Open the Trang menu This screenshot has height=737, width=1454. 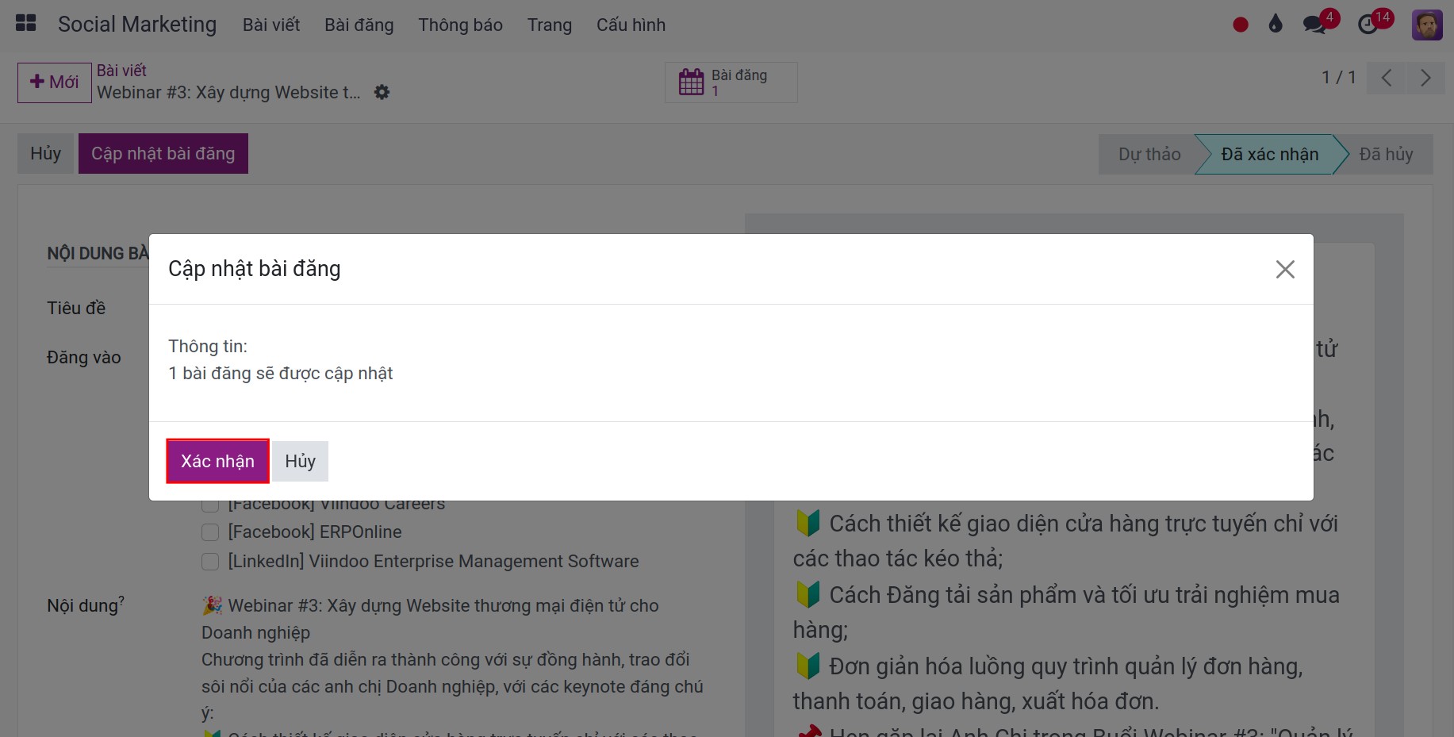click(549, 25)
